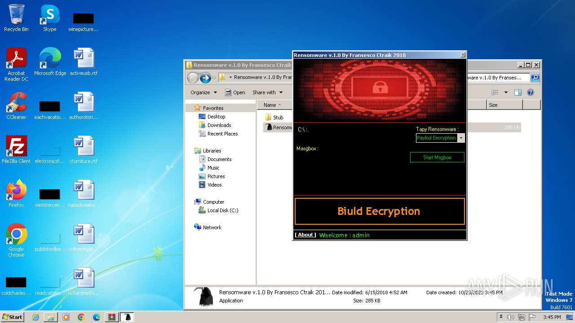Viewport: 575px width, 323px height.
Task: Click the Rensomware reaper taskbar icon
Action: point(128,317)
